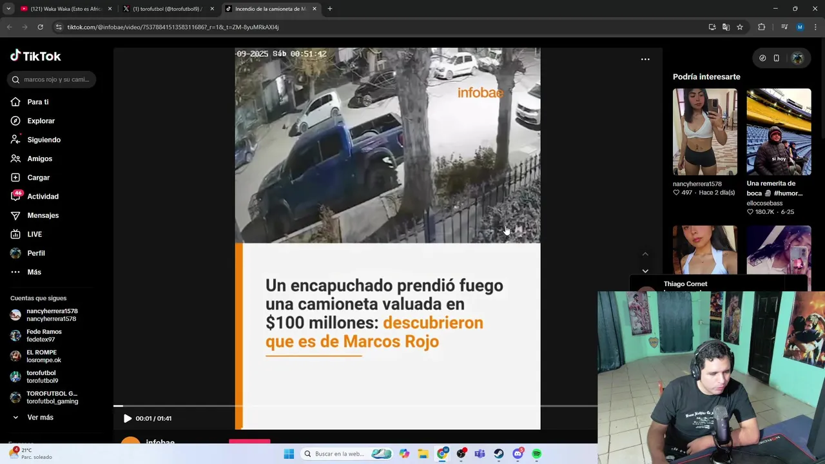Image resolution: width=825 pixels, height=464 pixels.
Task: Open the tab search dropdown
Action: pos(8,9)
